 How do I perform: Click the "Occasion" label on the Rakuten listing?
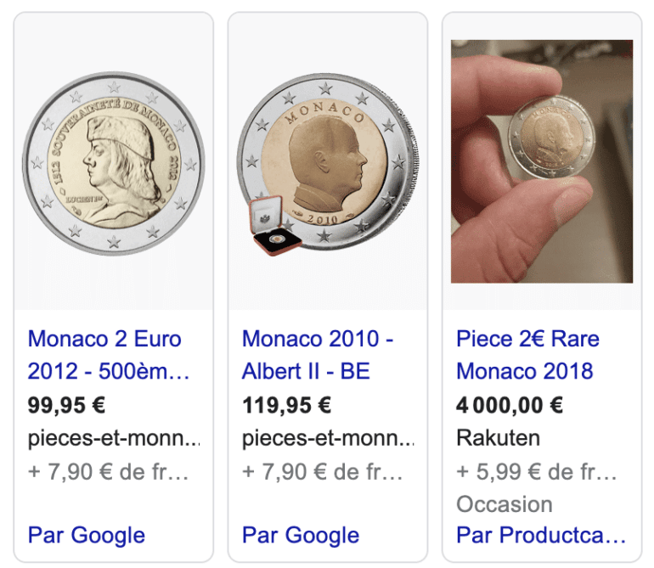[505, 504]
